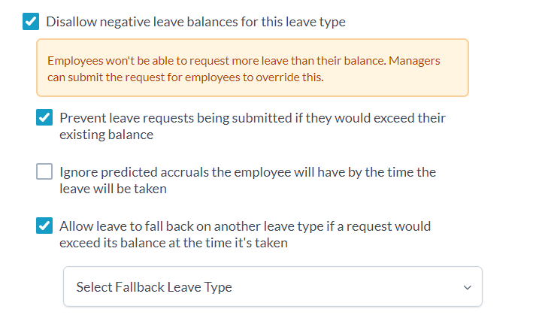Click the "Ignore predicted accruals" label text
The width and height of the screenshot is (539, 321).
point(247,172)
